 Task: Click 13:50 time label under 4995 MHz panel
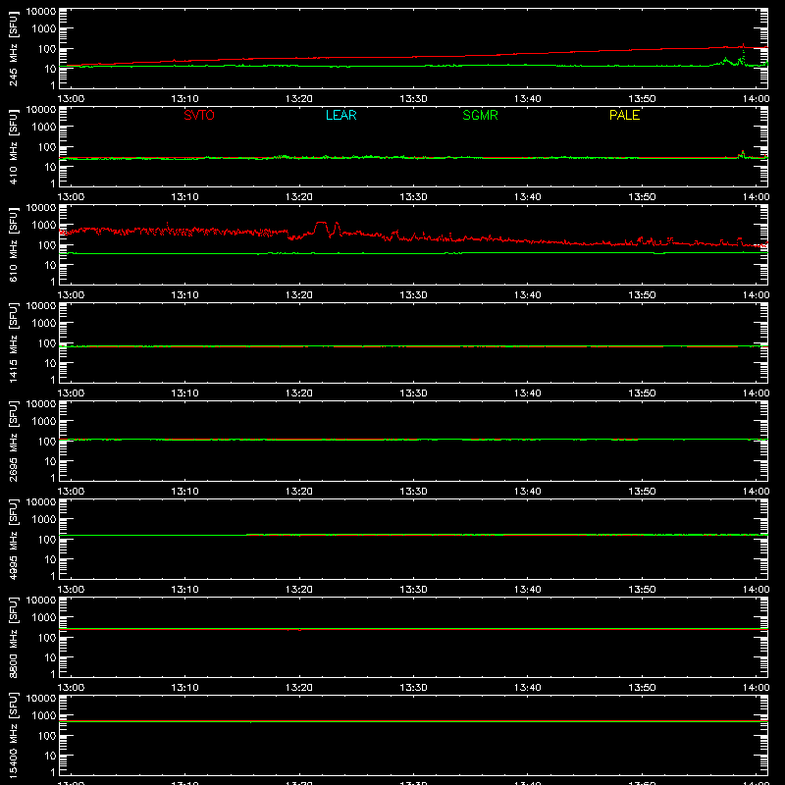click(642, 590)
